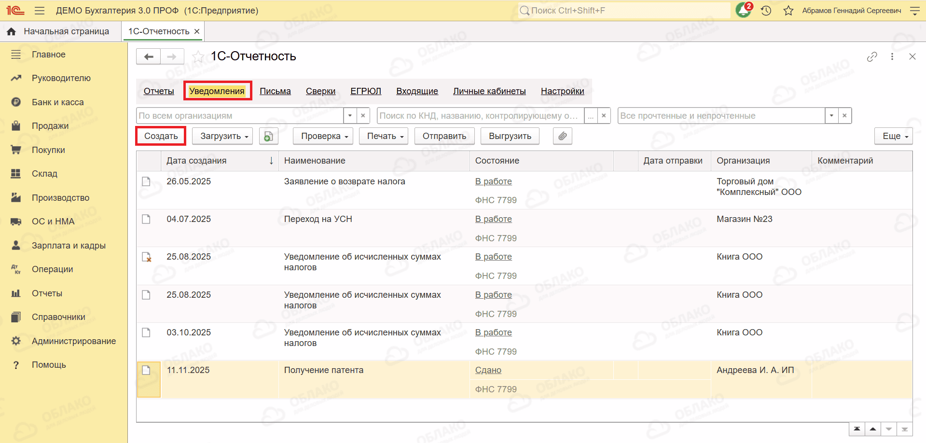
Task: Open the Еще dropdown menu
Action: (x=893, y=136)
